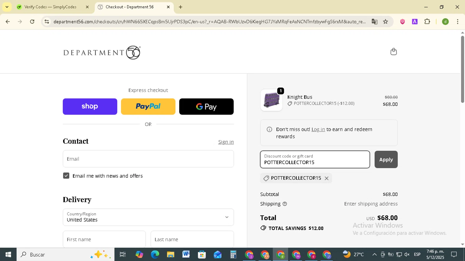The image size is (465, 261).
Task: Open the Chrome profile avatar
Action: coord(445,22)
